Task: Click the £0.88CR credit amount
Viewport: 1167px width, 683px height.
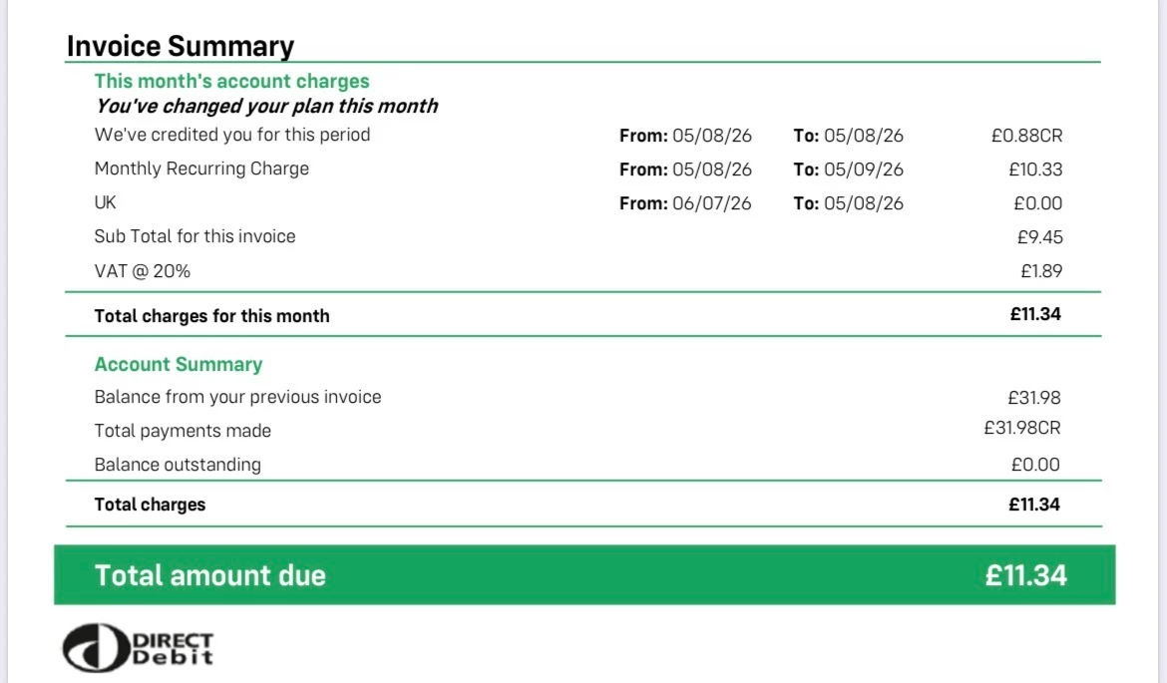Action: 1026,136
